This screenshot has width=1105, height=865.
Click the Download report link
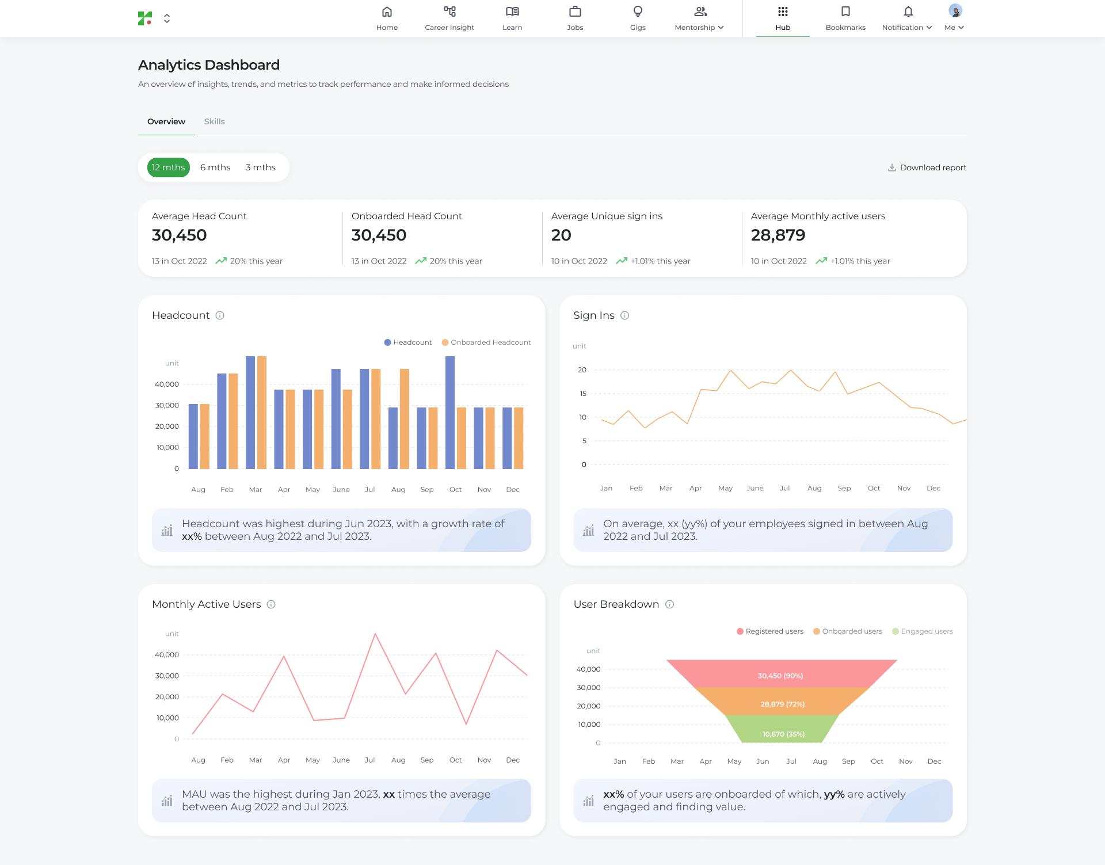click(927, 167)
